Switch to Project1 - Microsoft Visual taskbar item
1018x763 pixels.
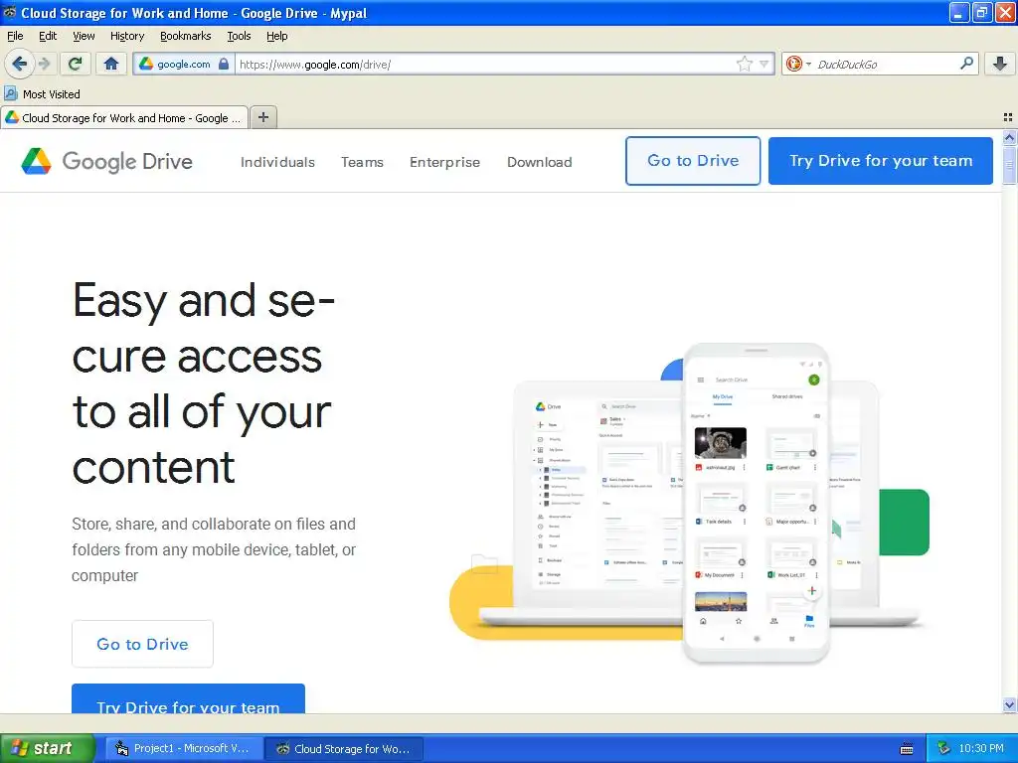[185, 748]
